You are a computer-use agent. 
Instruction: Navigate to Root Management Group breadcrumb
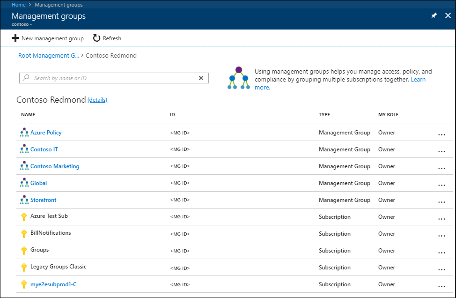49,55
